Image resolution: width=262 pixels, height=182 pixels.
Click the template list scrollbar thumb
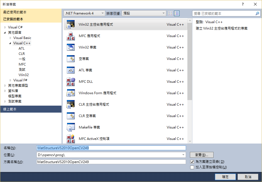point(190,62)
